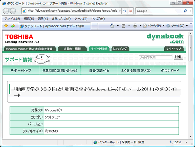Open 東芝に聞く(お問い合わせ) navigation item

(60, 70)
